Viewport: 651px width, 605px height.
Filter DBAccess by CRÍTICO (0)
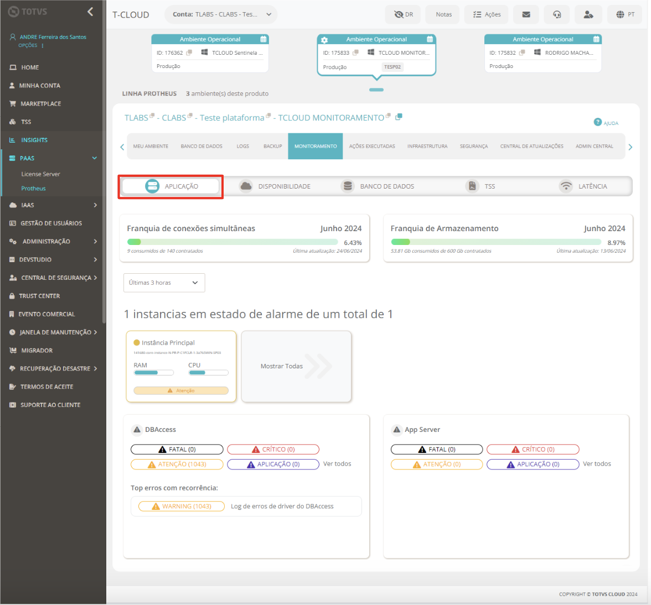[275, 450]
